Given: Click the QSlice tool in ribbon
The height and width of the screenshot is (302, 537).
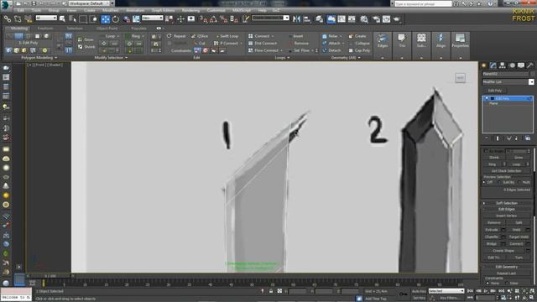Looking at the screenshot, I should (200, 36).
